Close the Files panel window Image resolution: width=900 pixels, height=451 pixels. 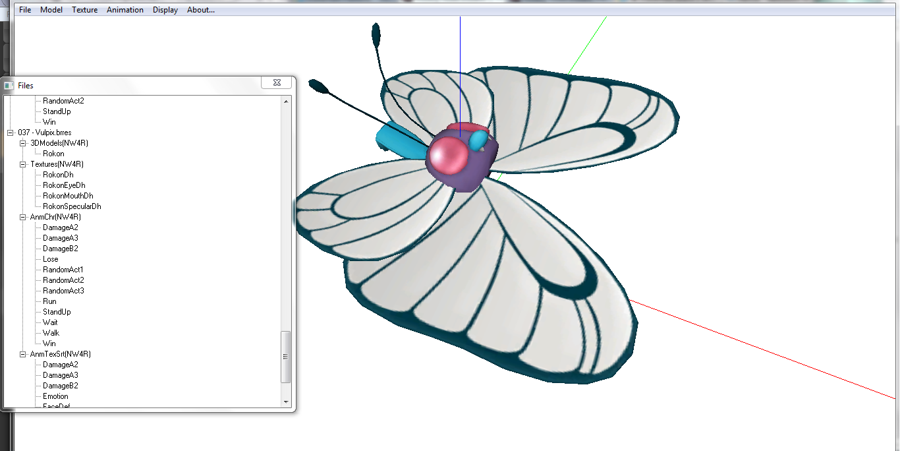point(277,83)
